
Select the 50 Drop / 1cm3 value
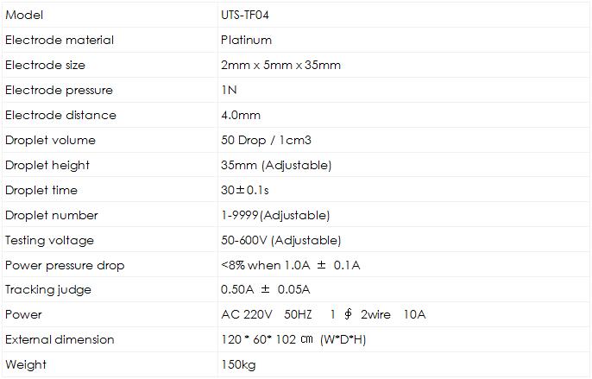click(268, 140)
